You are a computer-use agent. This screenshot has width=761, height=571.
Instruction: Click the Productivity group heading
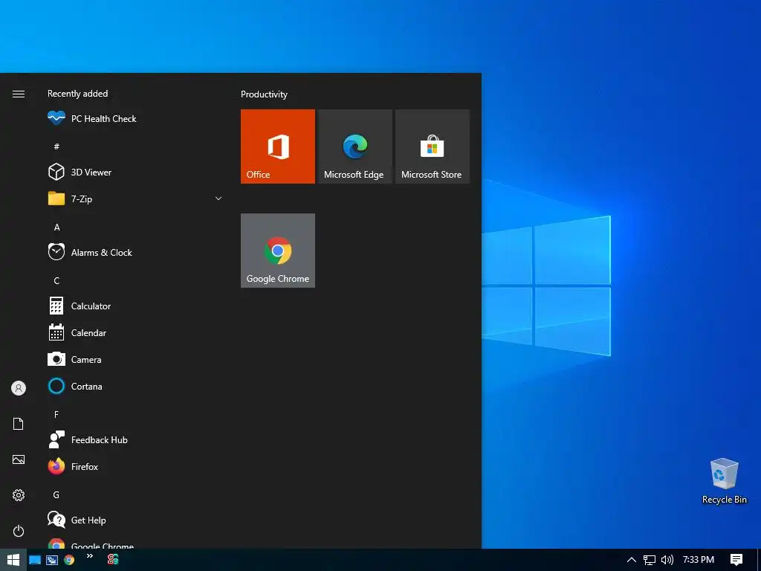pyautogui.click(x=264, y=94)
